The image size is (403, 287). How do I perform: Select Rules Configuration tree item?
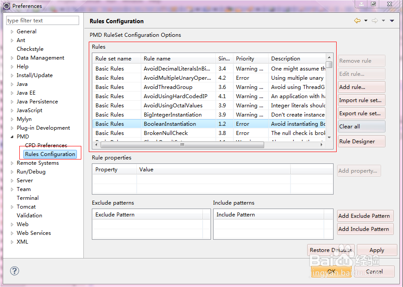50,154
